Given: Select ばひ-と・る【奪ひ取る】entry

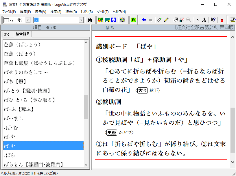Looking at the screenshot, I should pos(43,100).
